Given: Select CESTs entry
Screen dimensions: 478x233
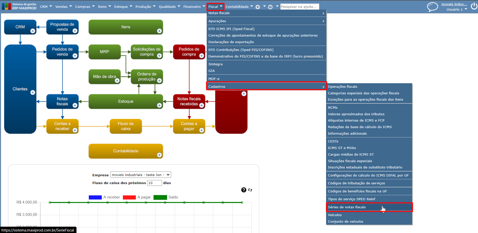Looking at the screenshot, I should [369, 141].
